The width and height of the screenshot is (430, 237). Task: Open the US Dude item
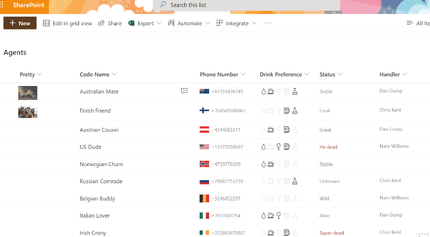[90, 147]
